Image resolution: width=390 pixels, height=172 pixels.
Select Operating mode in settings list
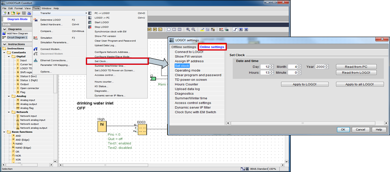click(x=188, y=71)
